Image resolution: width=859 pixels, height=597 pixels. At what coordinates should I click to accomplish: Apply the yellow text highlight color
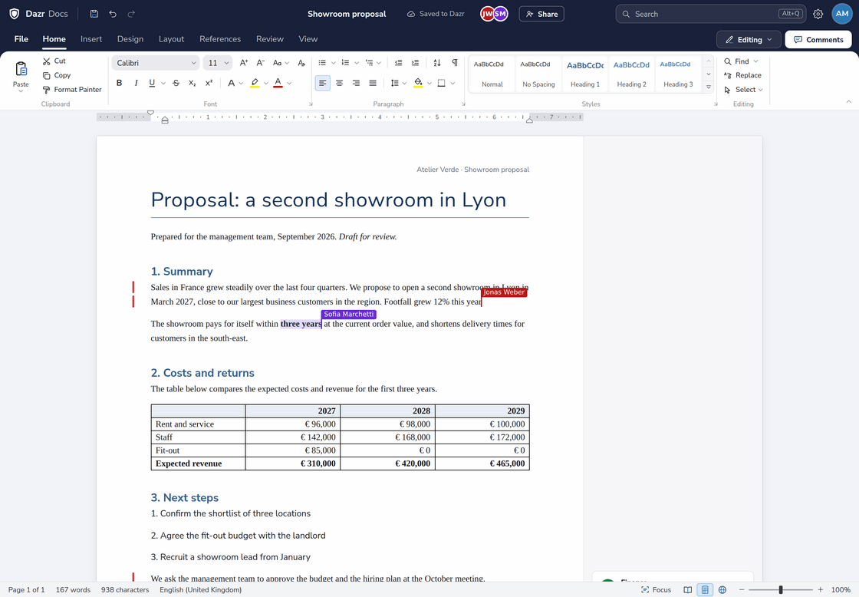(x=255, y=83)
